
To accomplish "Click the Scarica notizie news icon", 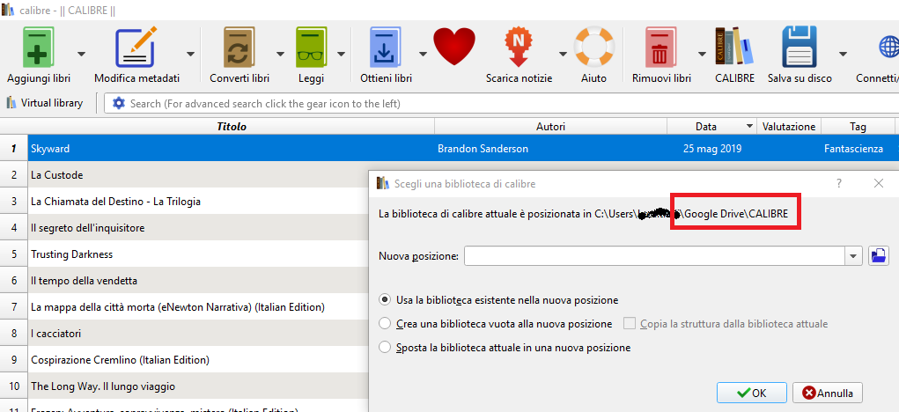I will 519,48.
